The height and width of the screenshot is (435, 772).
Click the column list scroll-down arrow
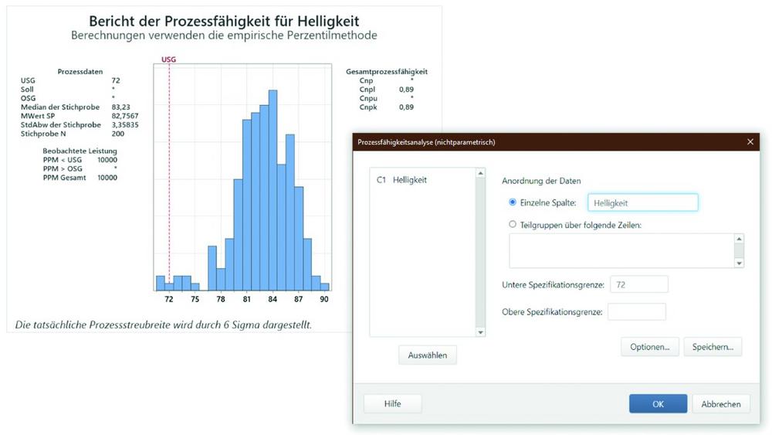pyautogui.click(x=481, y=332)
